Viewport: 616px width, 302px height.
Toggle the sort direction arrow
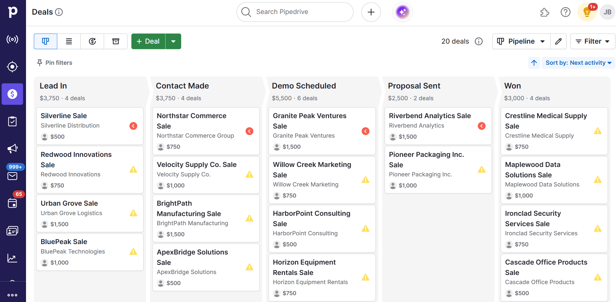click(534, 63)
